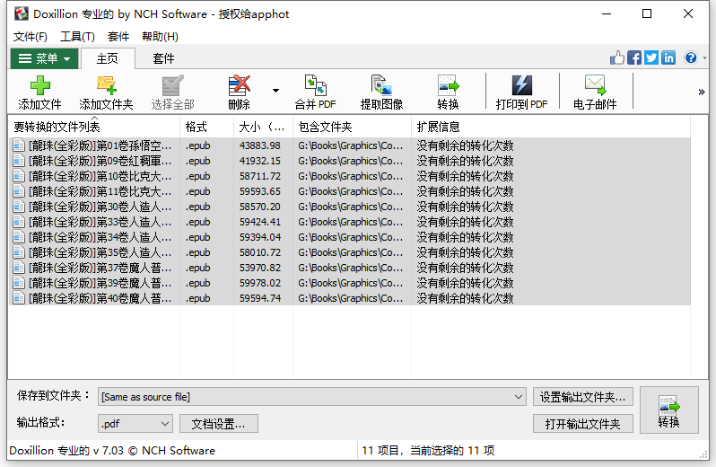Click status bar text Doxillion 专业的 v 7.03

pos(66,451)
